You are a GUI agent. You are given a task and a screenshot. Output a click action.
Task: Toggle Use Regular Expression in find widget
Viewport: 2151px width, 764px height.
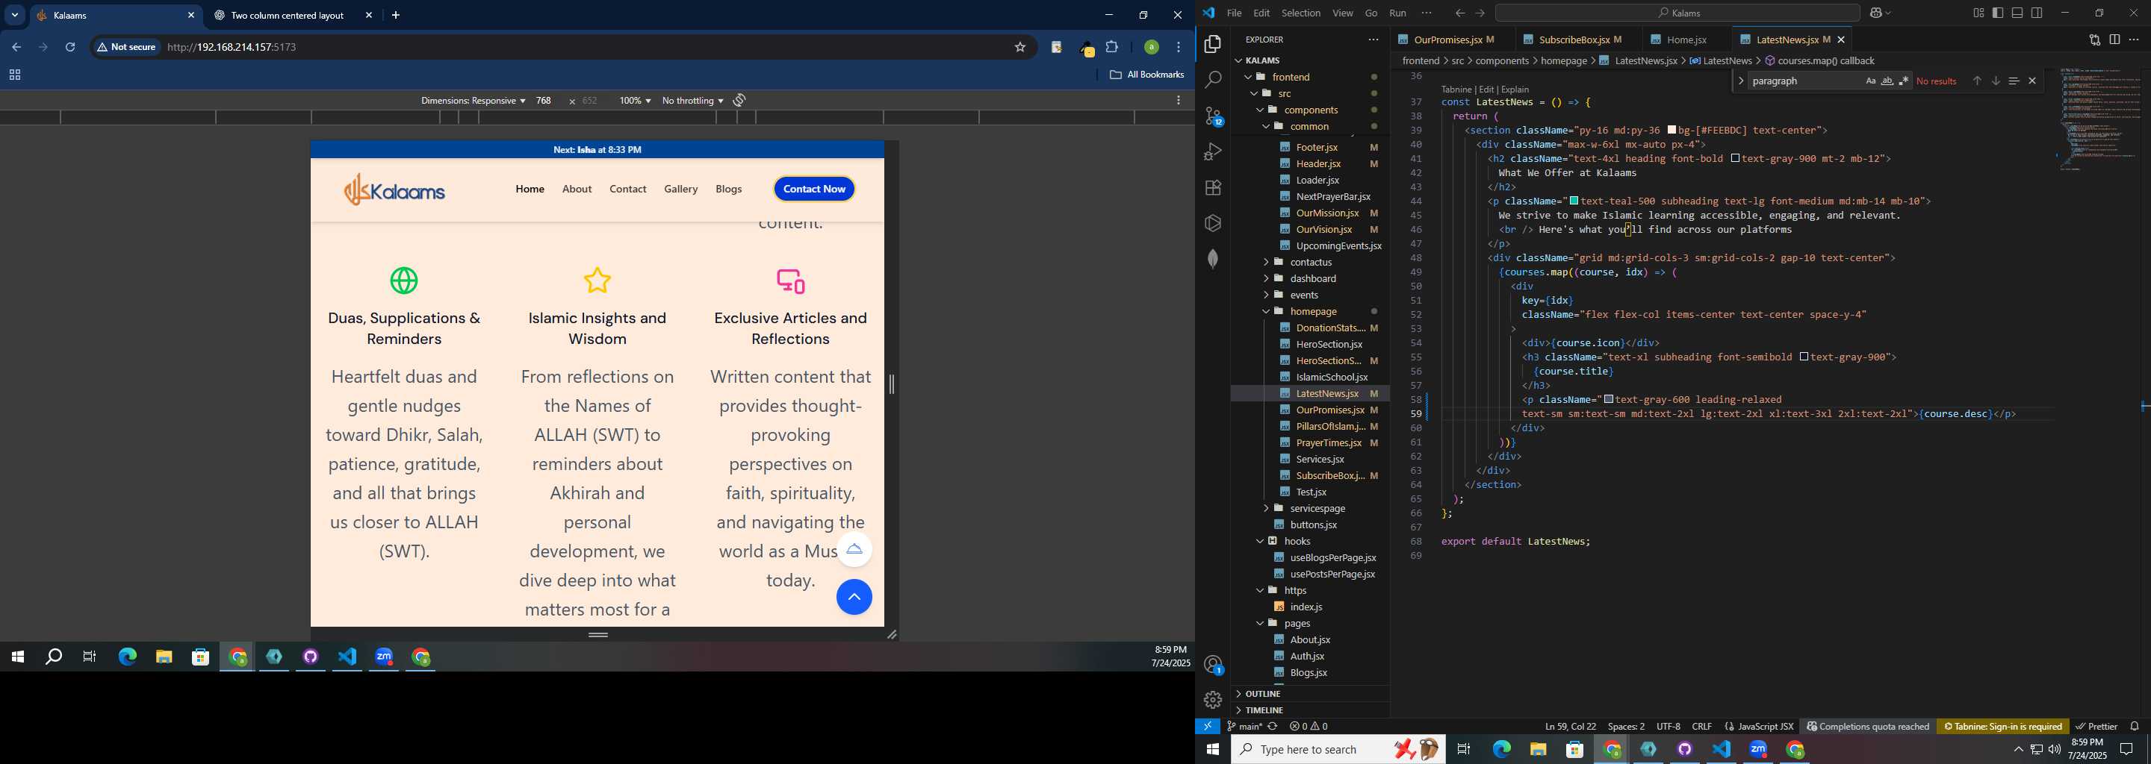[1903, 81]
